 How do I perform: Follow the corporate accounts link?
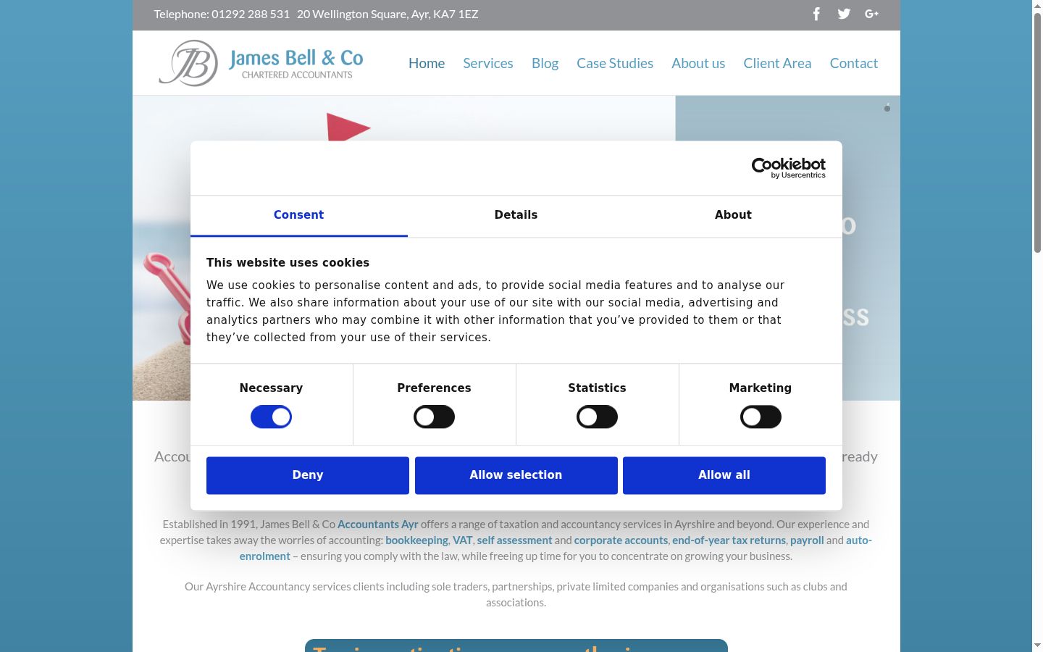click(x=621, y=540)
